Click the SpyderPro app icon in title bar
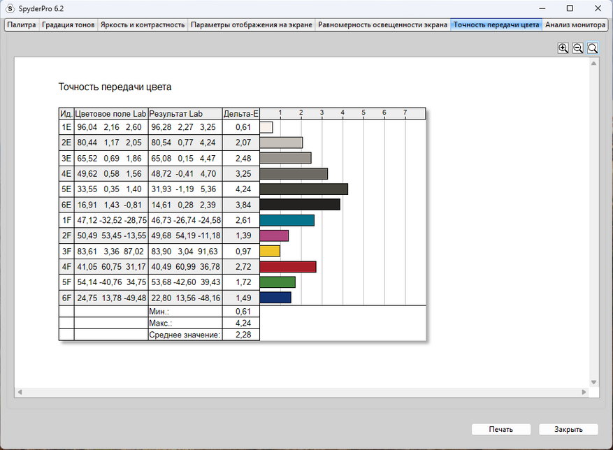Screen dimensions: 613x450 tap(10, 8)
